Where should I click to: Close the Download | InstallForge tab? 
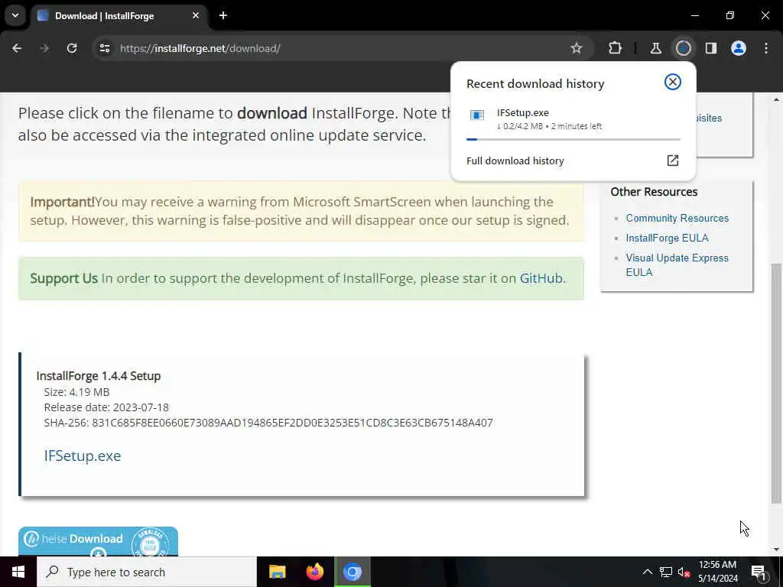pos(196,15)
